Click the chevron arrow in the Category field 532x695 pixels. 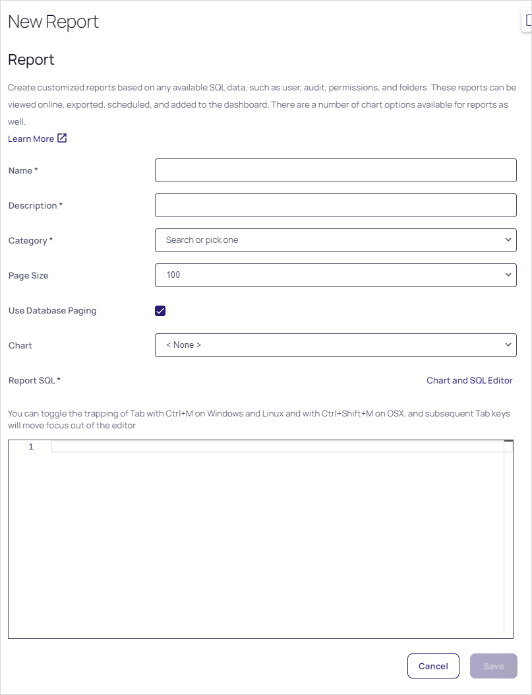point(508,240)
